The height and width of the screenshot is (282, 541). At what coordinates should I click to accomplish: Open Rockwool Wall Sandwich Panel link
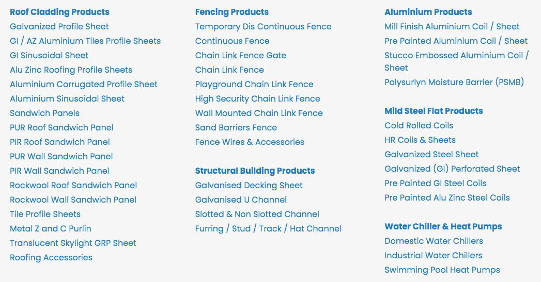(x=73, y=200)
